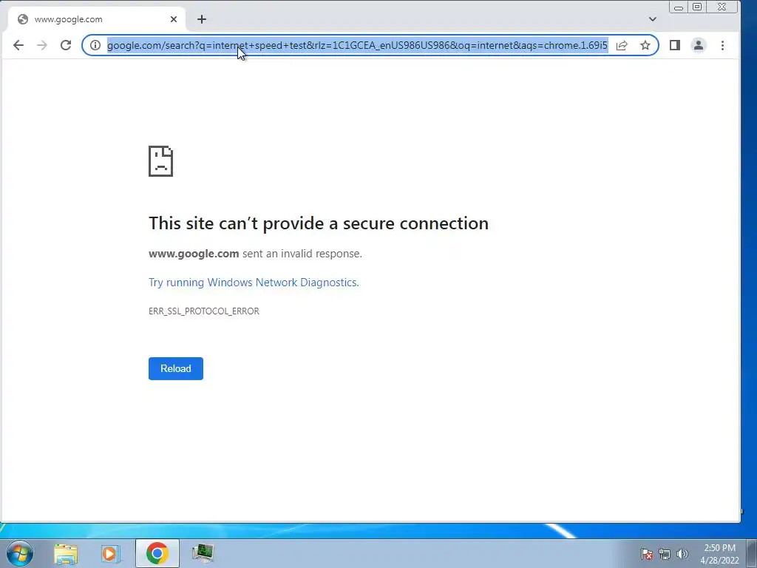
Task: Switch to Chrome taskbar button
Action: (x=157, y=553)
